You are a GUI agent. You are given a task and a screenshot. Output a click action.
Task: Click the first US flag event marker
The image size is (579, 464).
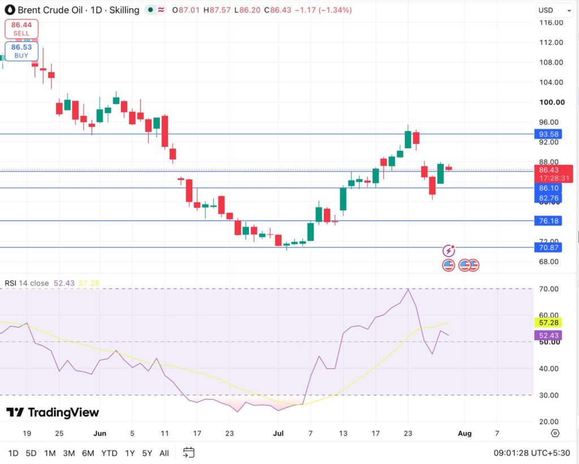point(448,265)
